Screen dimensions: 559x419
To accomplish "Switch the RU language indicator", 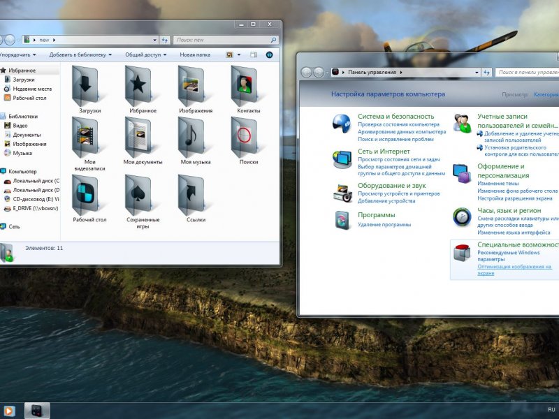I will point(551,410).
